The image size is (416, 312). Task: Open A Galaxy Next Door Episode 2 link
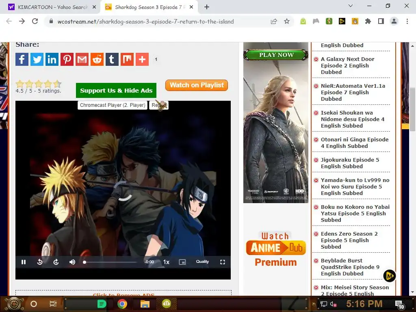coord(348,65)
